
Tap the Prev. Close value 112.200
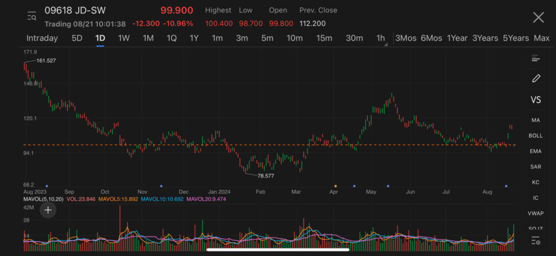click(x=312, y=24)
